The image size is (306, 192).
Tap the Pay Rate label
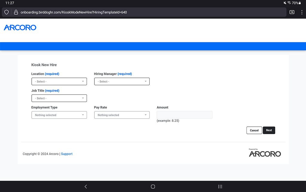(100, 107)
